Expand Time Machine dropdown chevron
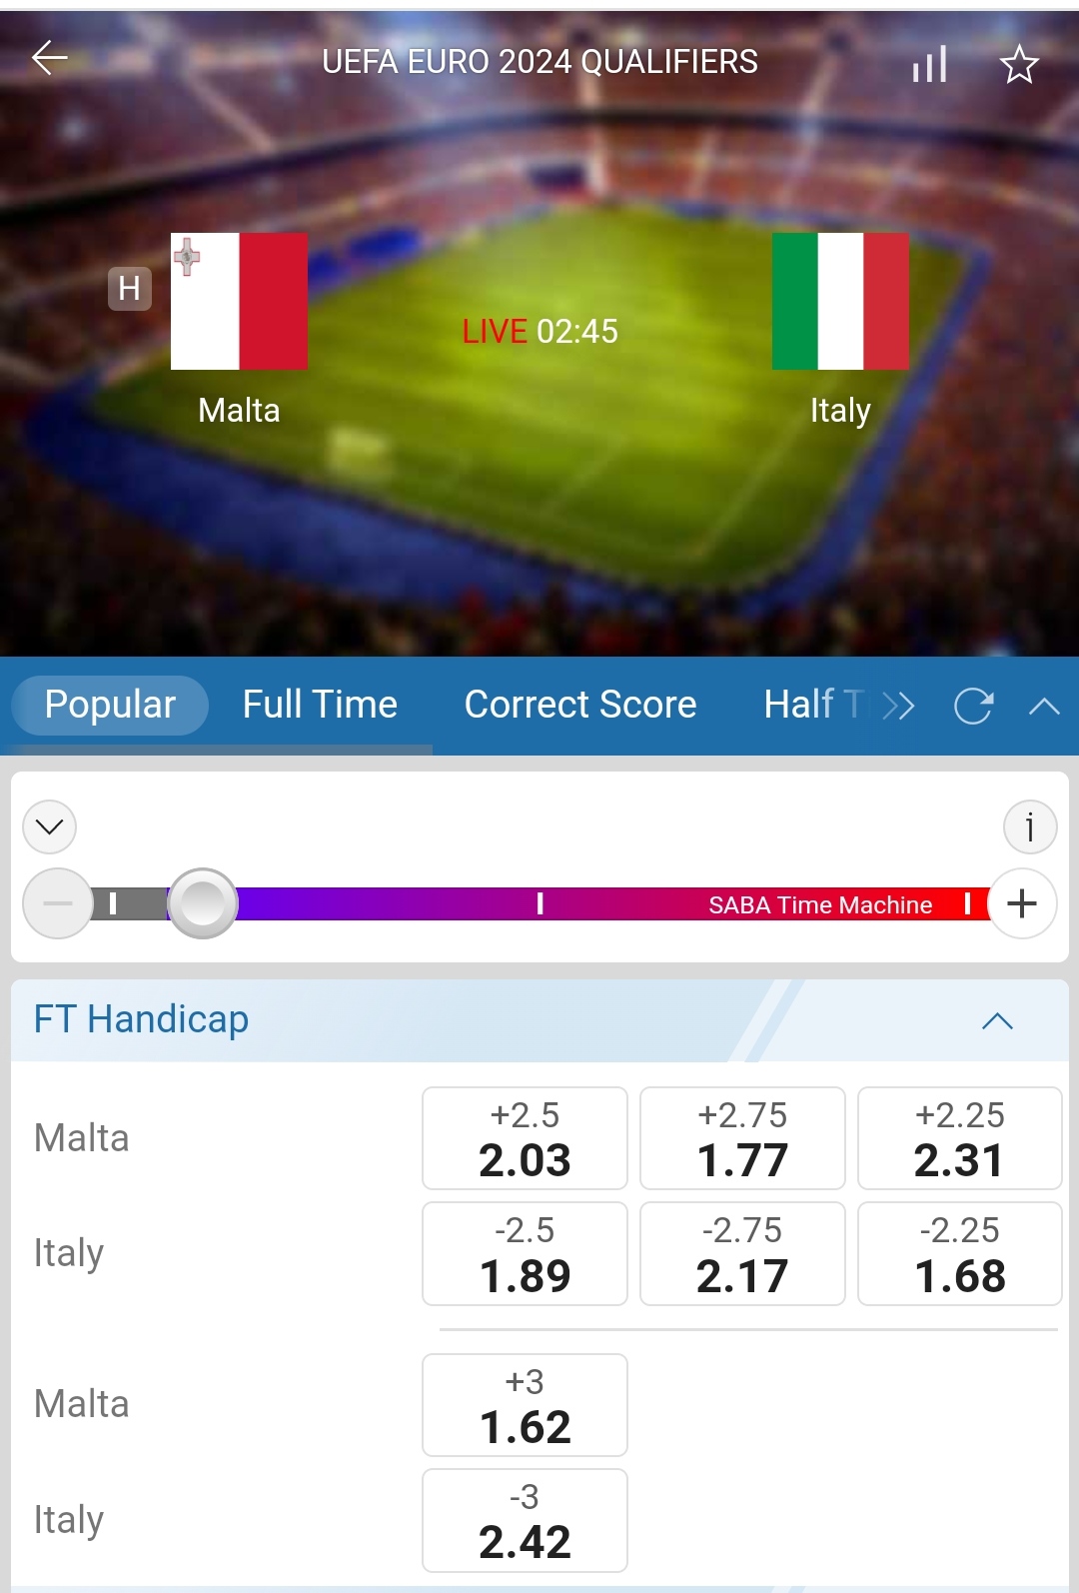Viewport: 1079px width, 1593px height. (x=50, y=827)
